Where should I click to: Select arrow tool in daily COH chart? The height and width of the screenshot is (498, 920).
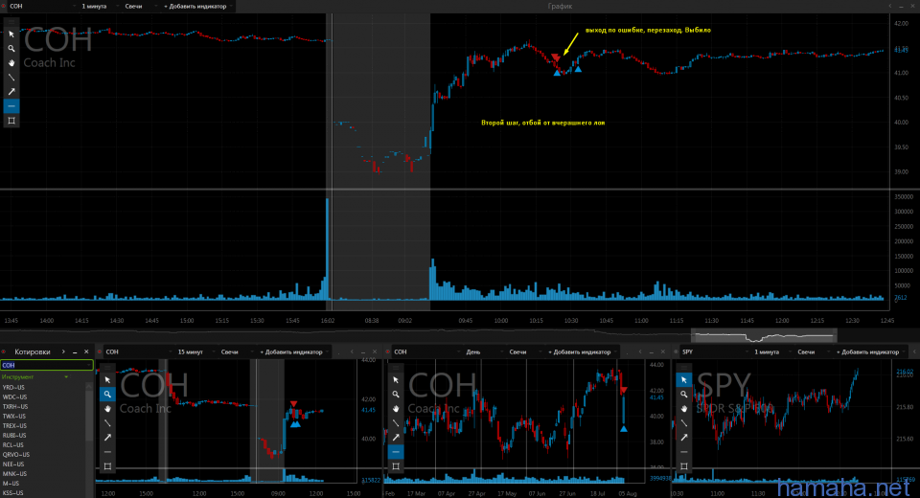point(396,438)
